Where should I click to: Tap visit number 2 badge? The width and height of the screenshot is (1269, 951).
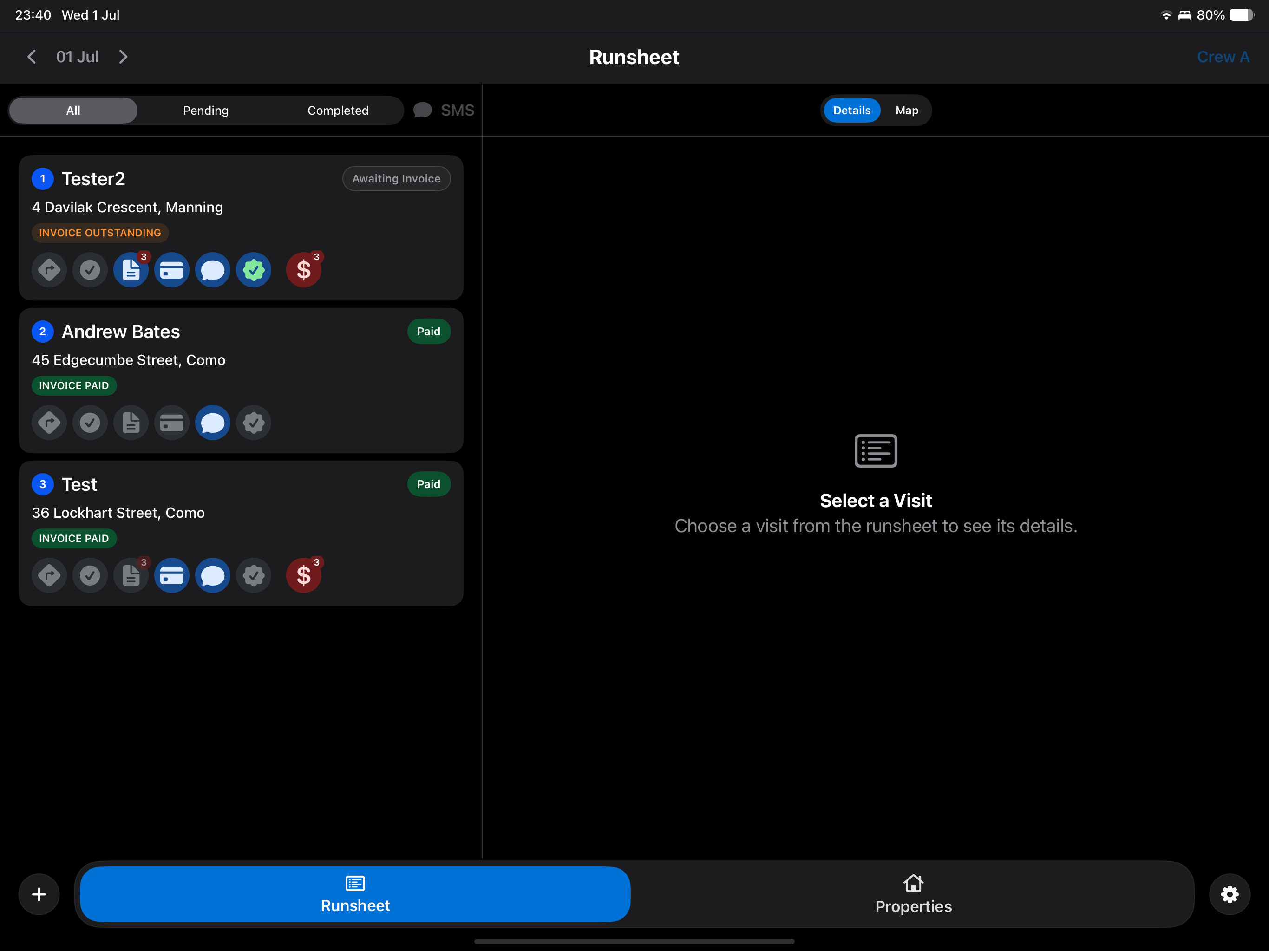(42, 332)
